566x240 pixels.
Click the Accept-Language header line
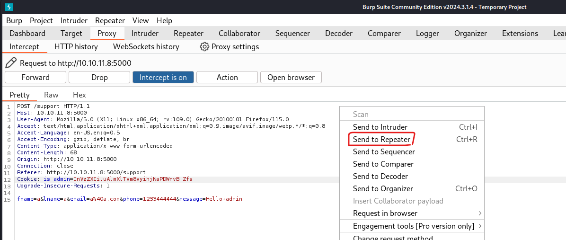pyautogui.click(x=69, y=133)
